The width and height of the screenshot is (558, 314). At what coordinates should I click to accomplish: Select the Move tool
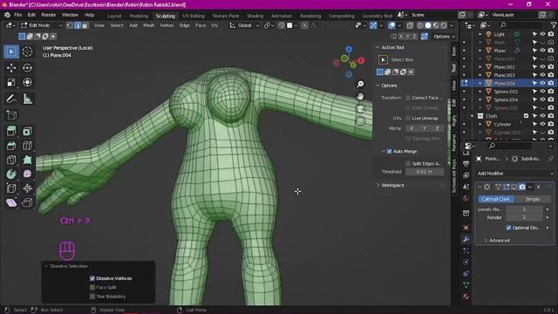tap(11, 68)
